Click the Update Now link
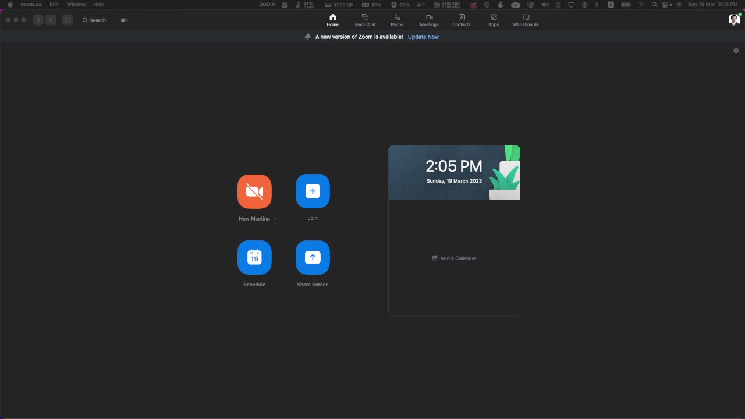Viewport: 745px width, 419px height. 423,37
